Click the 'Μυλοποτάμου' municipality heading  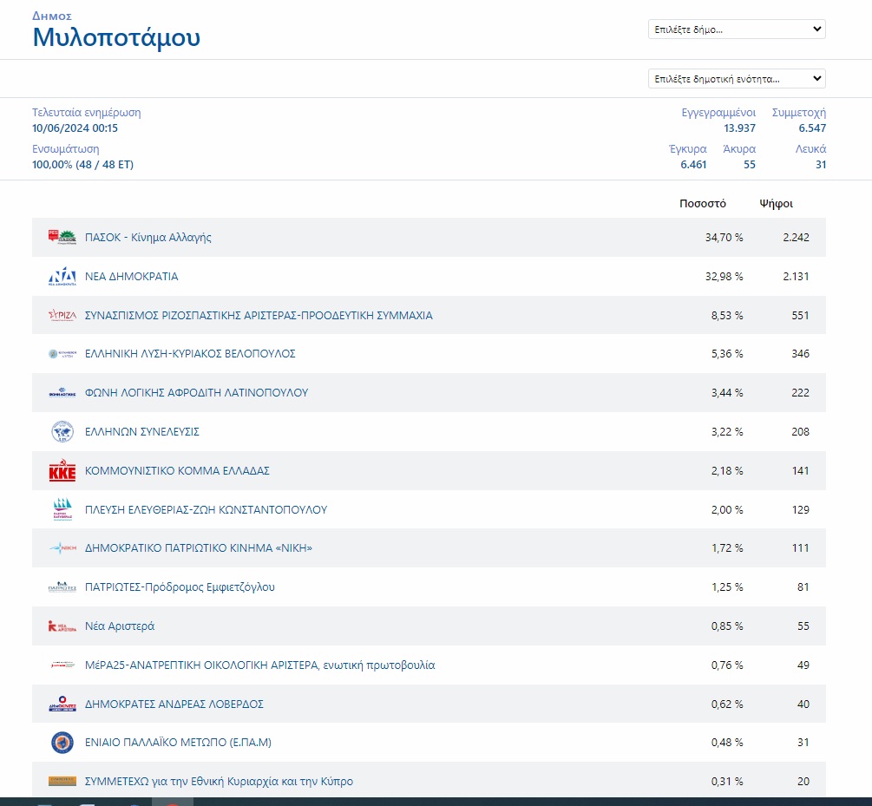click(x=116, y=37)
